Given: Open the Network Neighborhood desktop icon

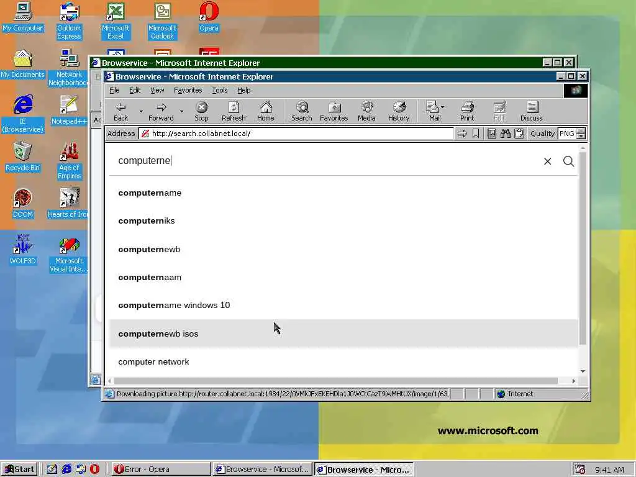Looking at the screenshot, I should click(x=68, y=68).
